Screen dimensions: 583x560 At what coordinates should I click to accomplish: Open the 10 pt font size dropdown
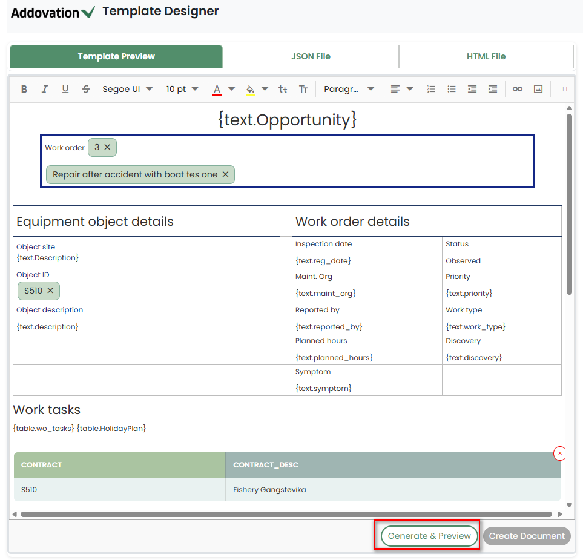pos(182,89)
